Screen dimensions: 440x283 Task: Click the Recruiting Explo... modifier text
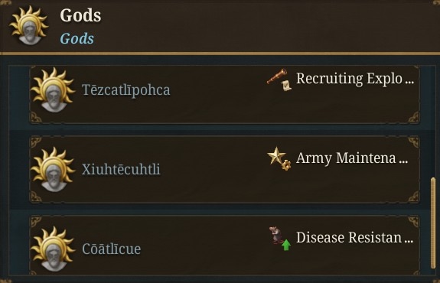(355, 79)
